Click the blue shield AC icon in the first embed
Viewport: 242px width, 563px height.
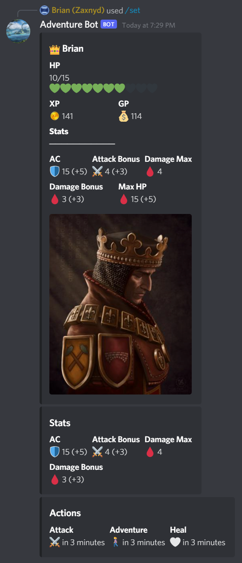pyautogui.click(x=55, y=172)
